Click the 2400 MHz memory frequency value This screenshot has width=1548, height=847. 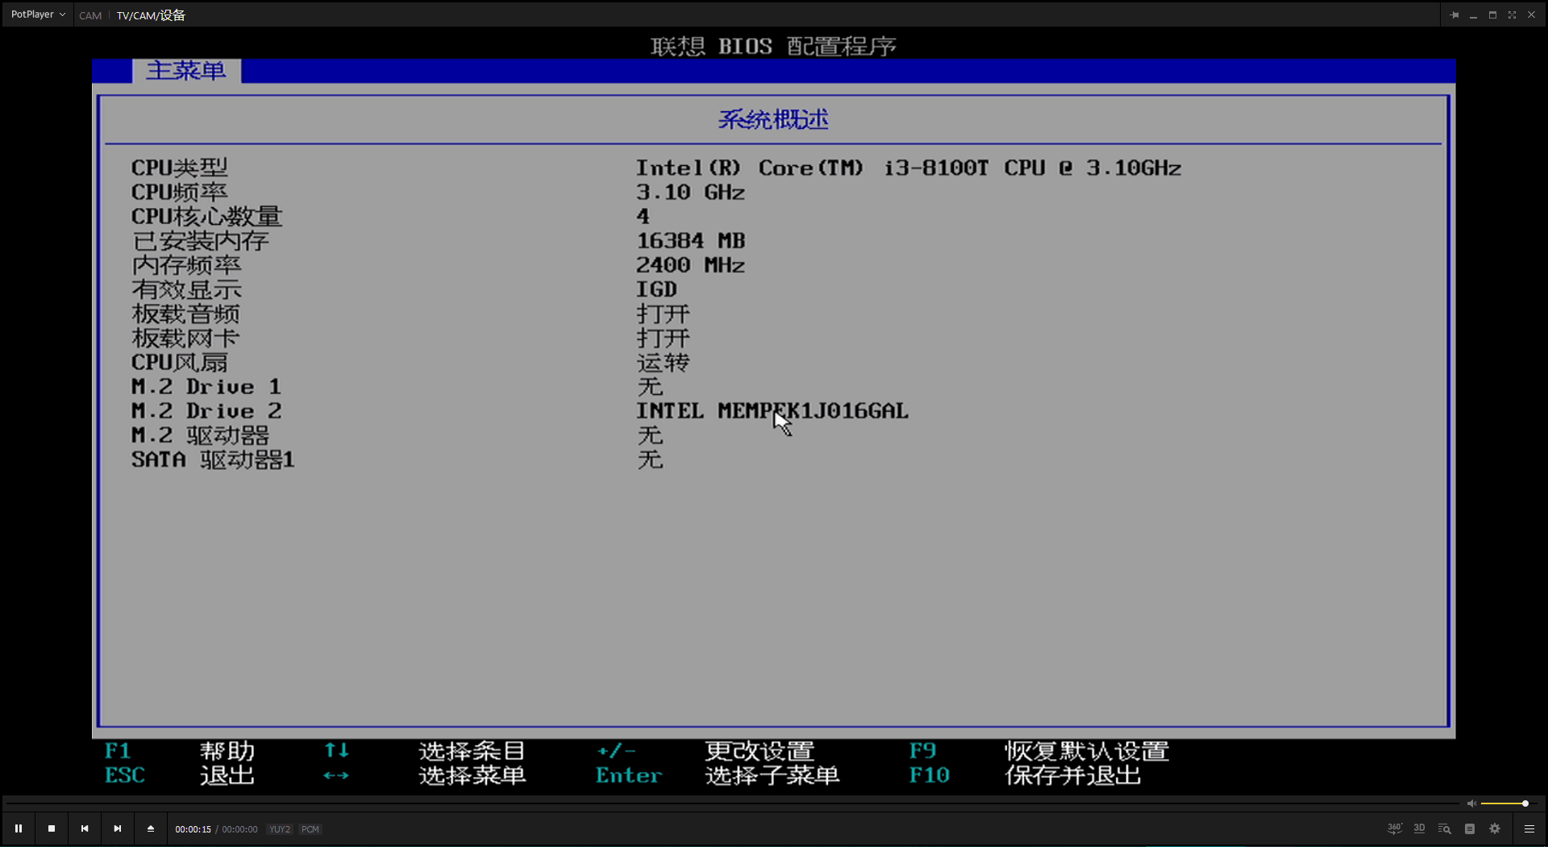tap(690, 264)
